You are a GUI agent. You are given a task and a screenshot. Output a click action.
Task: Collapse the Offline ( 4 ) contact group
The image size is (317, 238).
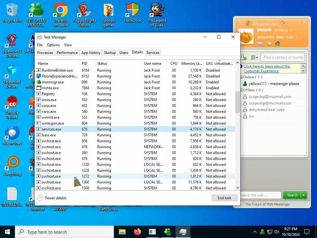(x=241, y=90)
